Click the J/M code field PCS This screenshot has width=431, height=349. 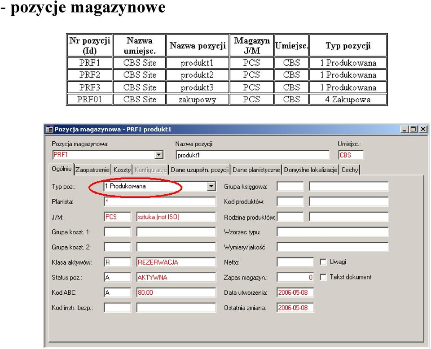click(x=117, y=217)
